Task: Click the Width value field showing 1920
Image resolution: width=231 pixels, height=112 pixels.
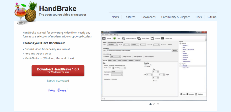Action: pos(110,68)
